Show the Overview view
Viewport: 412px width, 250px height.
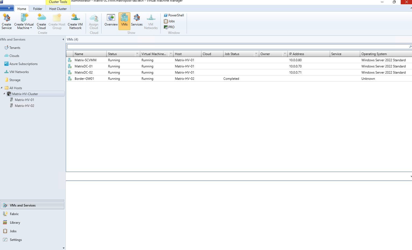click(x=111, y=20)
